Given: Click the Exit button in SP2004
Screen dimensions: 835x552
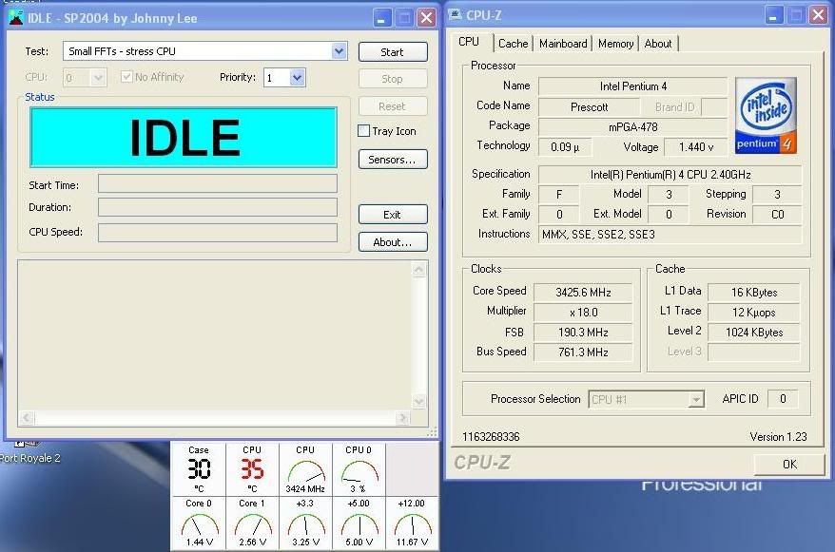Looking at the screenshot, I should click(x=393, y=215).
